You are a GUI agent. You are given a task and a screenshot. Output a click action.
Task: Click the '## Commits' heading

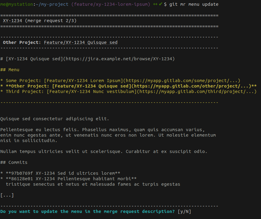pos(14,162)
